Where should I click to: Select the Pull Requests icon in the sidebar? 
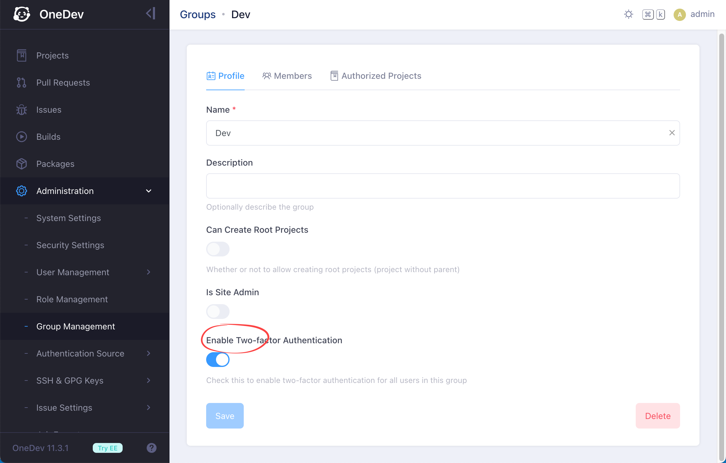(x=21, y=82)
